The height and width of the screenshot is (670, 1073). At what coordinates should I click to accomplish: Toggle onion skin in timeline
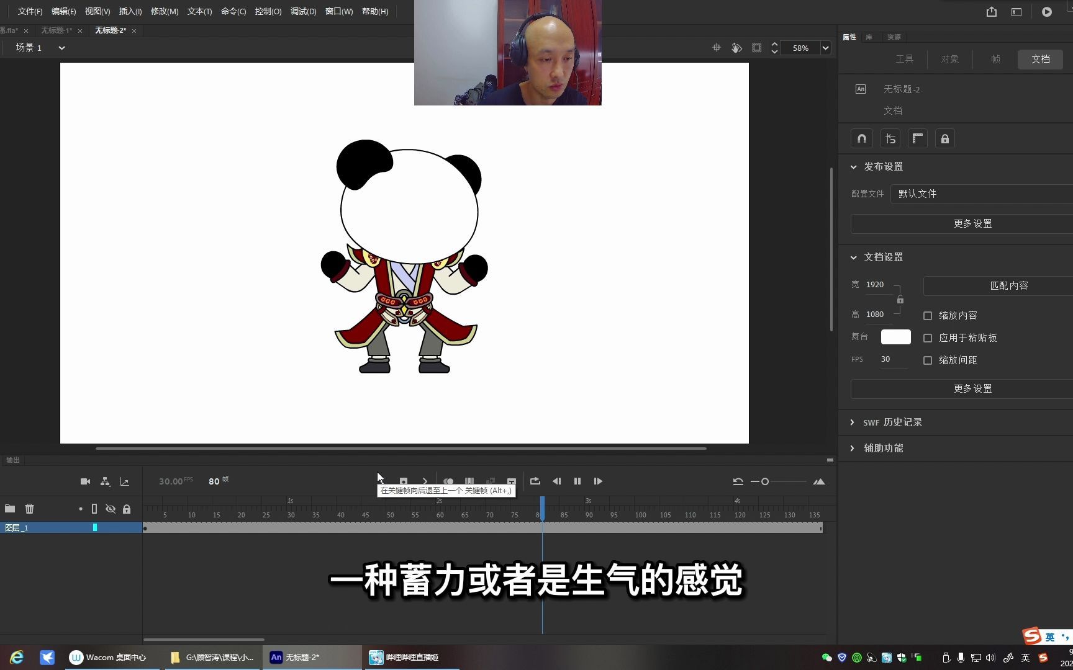tap(448, 481)
